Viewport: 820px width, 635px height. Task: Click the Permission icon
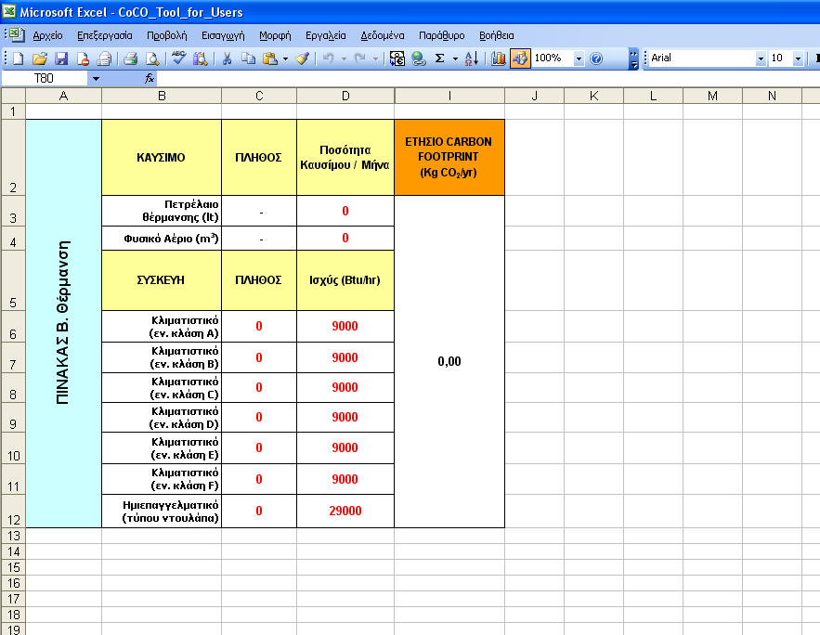click(x=83, y=58)
